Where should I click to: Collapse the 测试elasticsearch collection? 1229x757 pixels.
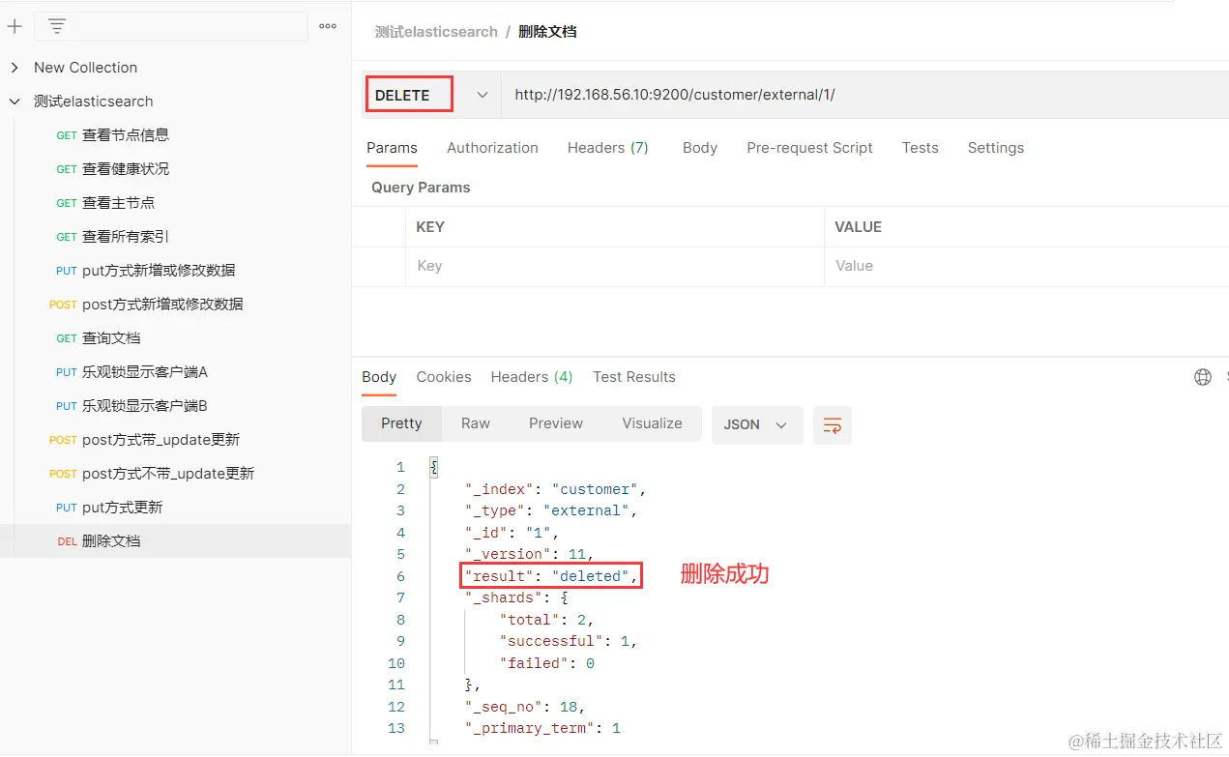[15, 102]
